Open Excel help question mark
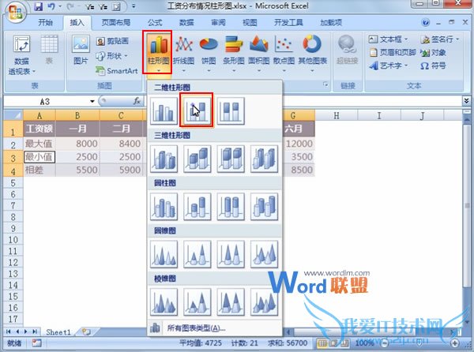 click(425, 22)
